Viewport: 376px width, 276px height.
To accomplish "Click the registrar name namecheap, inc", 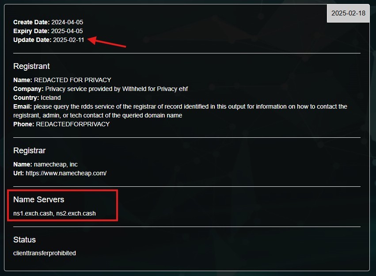I will (x=56, y=164).
